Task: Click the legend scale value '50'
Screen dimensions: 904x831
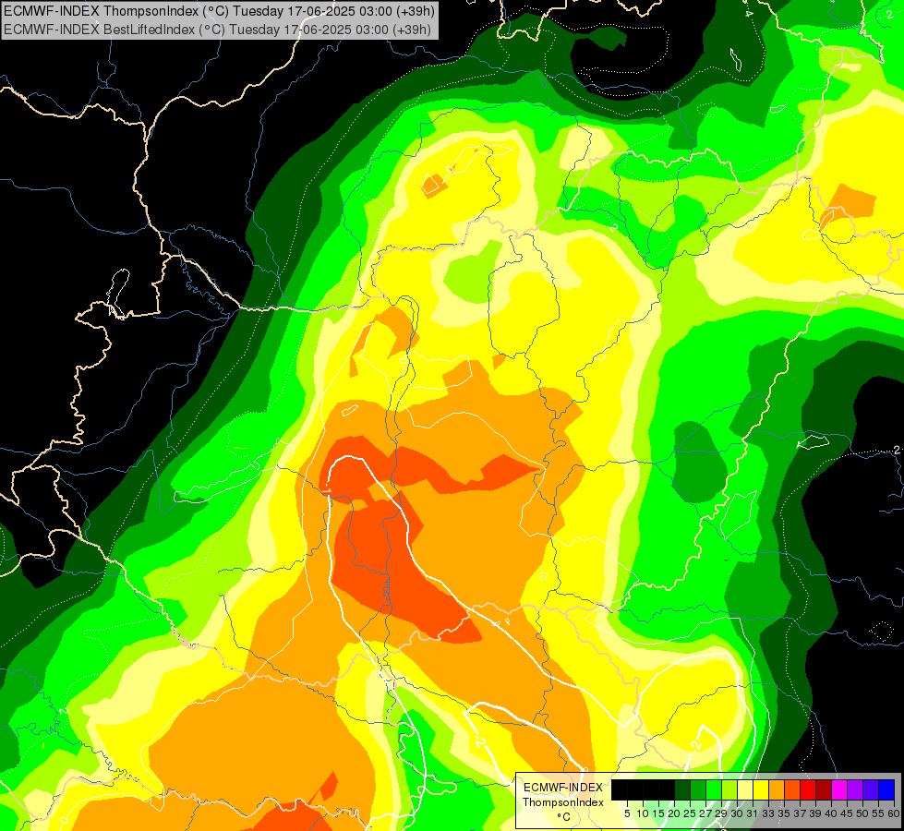Action: pyautogui.click(x=862, y=813)
